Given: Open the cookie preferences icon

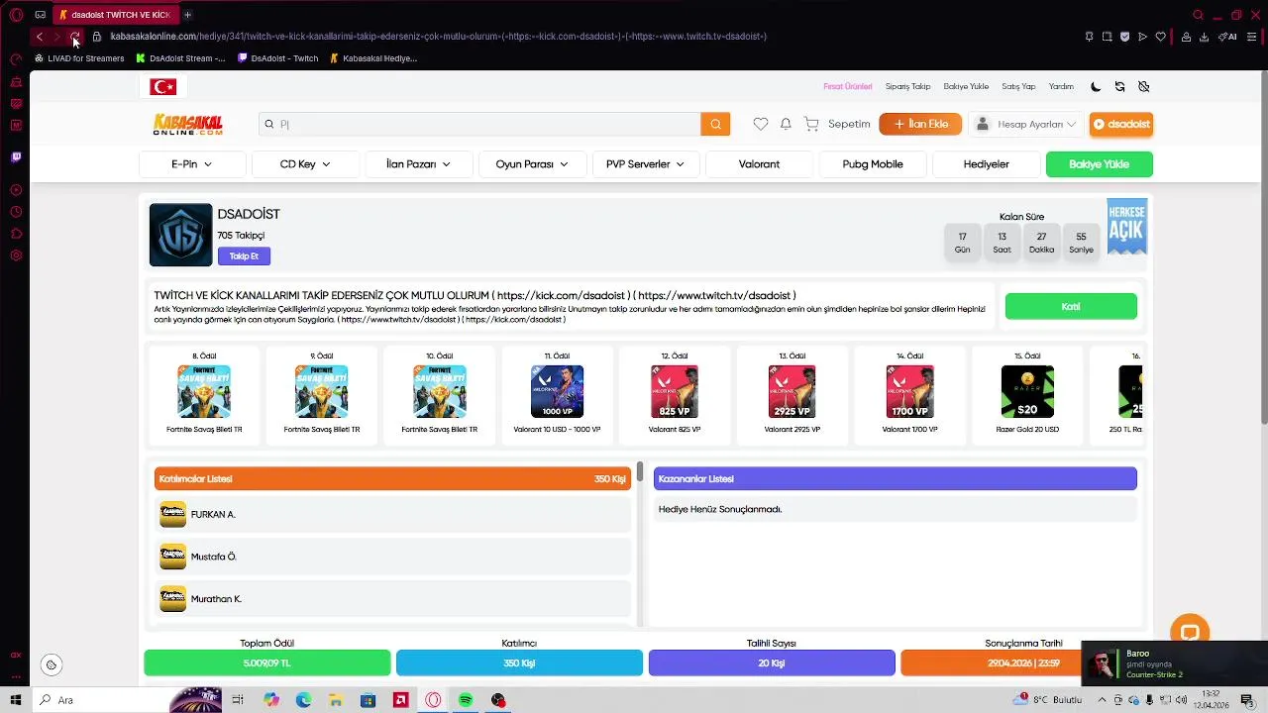Looking at the screenshot, I should tap(52, 665).
